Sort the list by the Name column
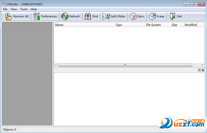The height and width of the screenshot is (133, 207). point(75,25)
